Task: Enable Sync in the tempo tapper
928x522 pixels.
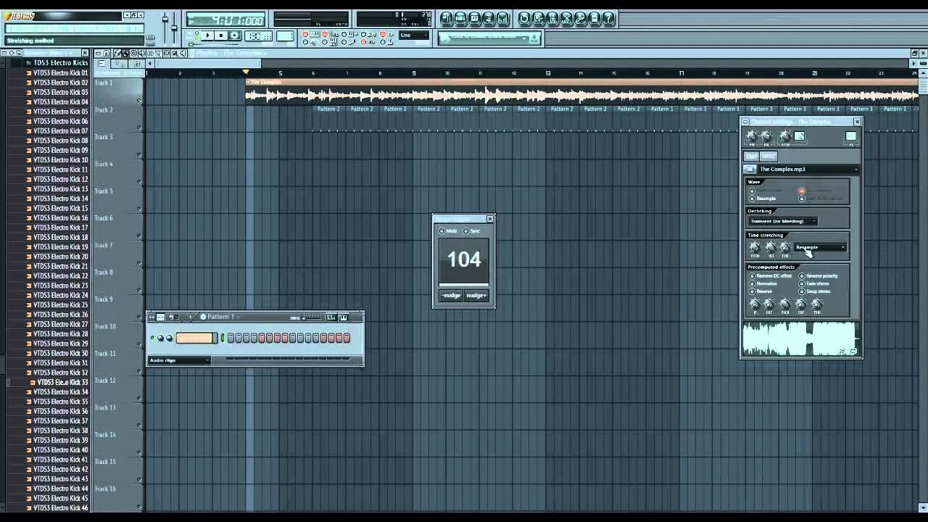Action: (x=471, y=231)
